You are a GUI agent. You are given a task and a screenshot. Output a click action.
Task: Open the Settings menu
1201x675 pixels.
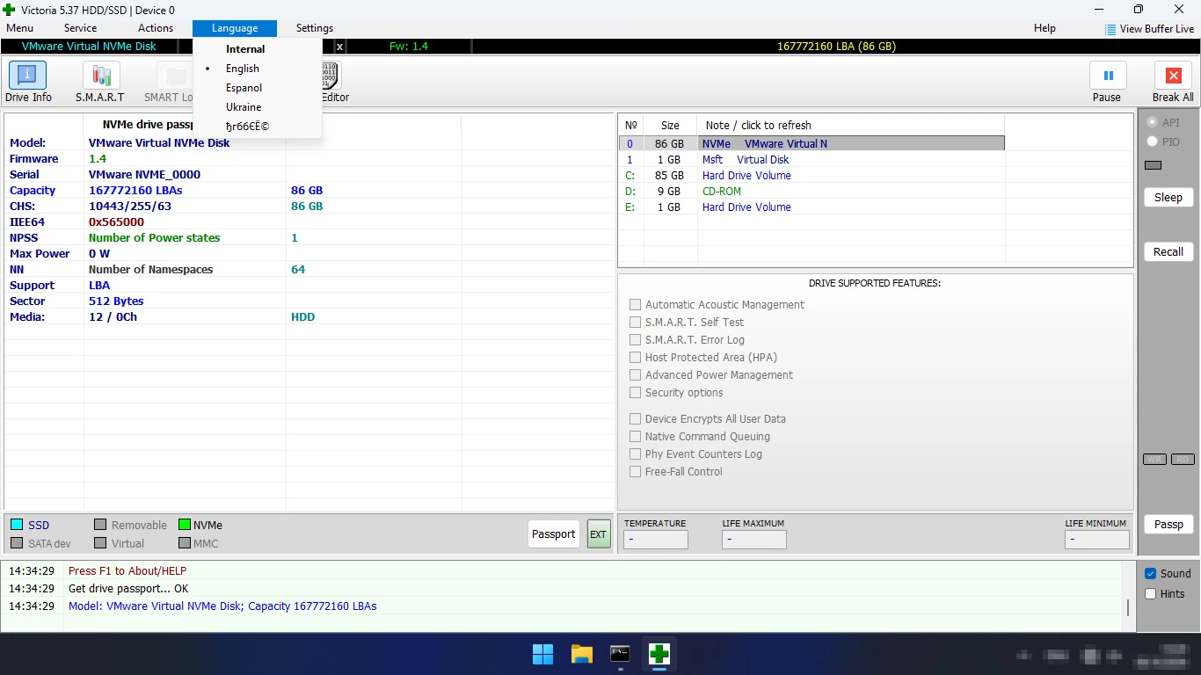[315, 28]
